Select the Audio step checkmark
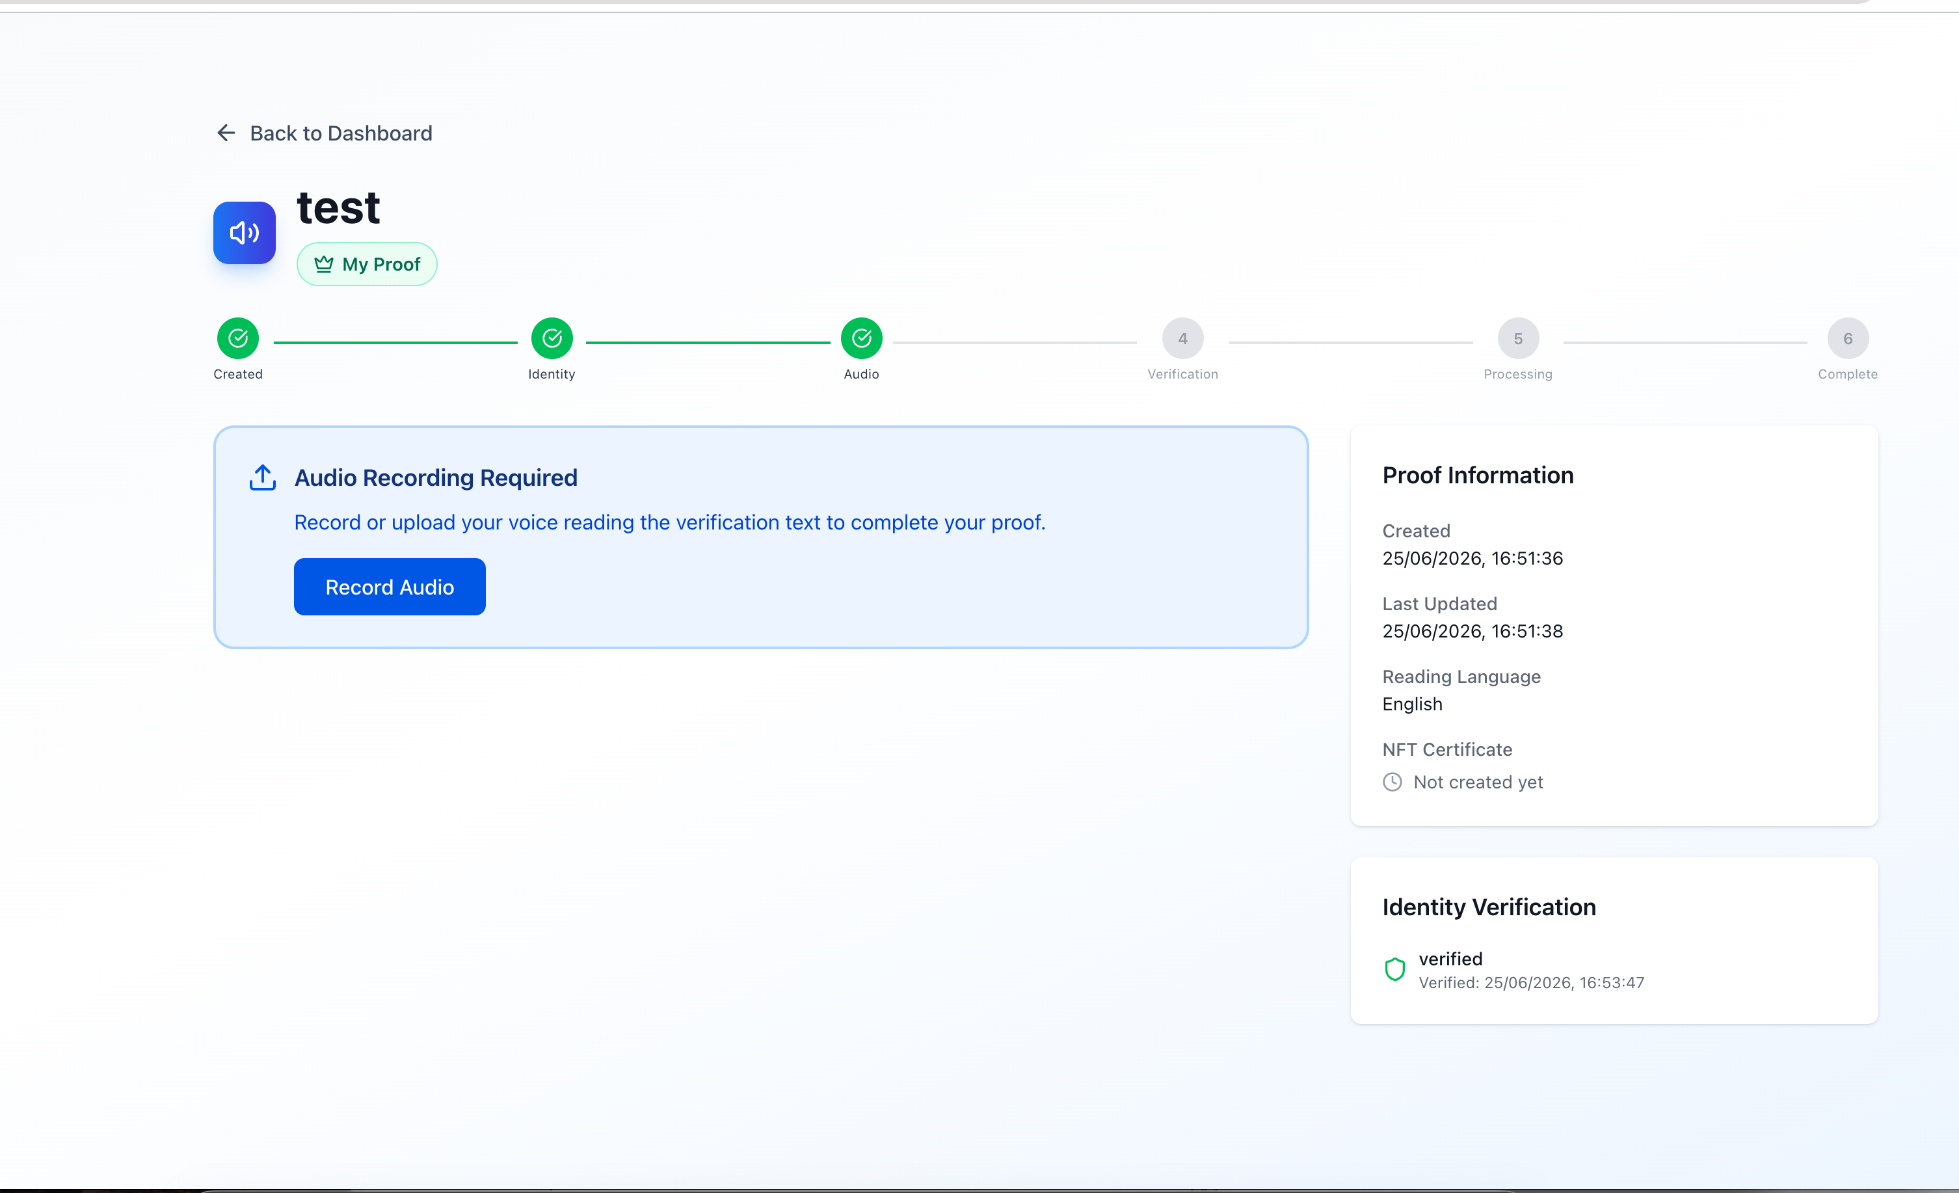The height and width of the screenshot is (1193, 1959). (862, 339)
